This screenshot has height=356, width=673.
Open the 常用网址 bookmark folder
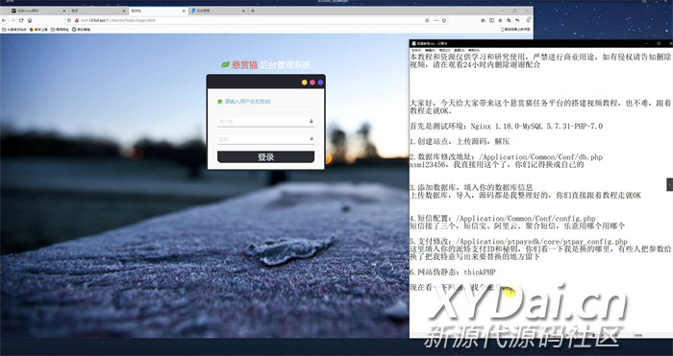[60, 30]
